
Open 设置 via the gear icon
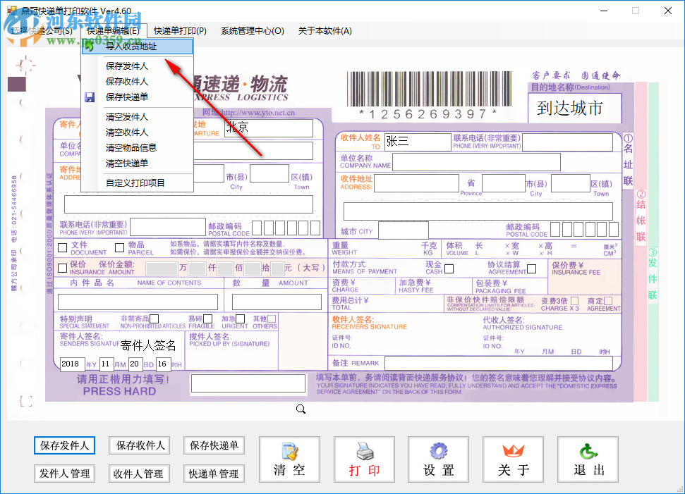coord(438,450)
